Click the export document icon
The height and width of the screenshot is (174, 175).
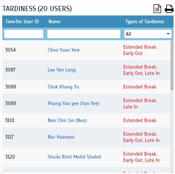[x=157, y=8]
